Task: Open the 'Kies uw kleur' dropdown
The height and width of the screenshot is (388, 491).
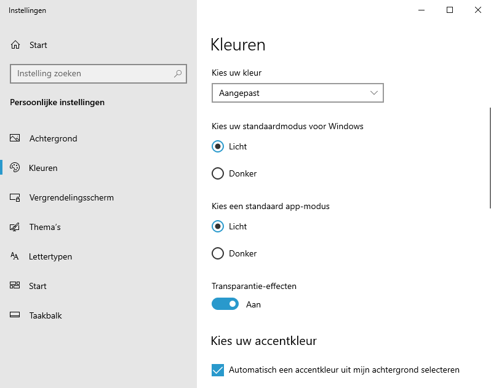Action: (297, 93)
